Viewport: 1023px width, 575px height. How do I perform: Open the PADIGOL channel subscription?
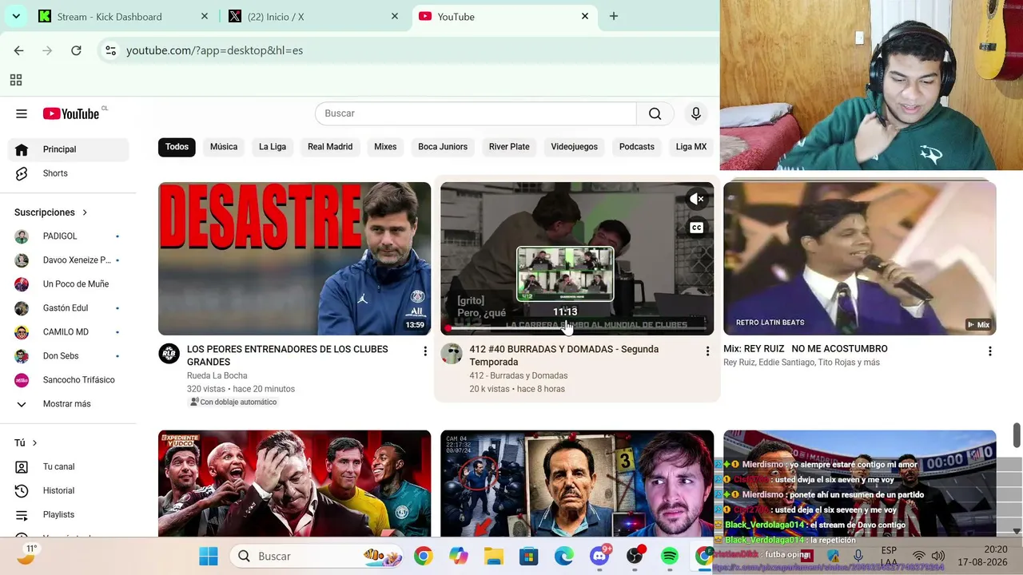(69, 236)
